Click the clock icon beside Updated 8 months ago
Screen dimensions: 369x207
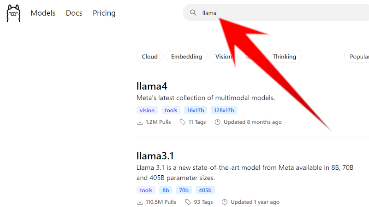pyautogui.click(x=217, y=122)
